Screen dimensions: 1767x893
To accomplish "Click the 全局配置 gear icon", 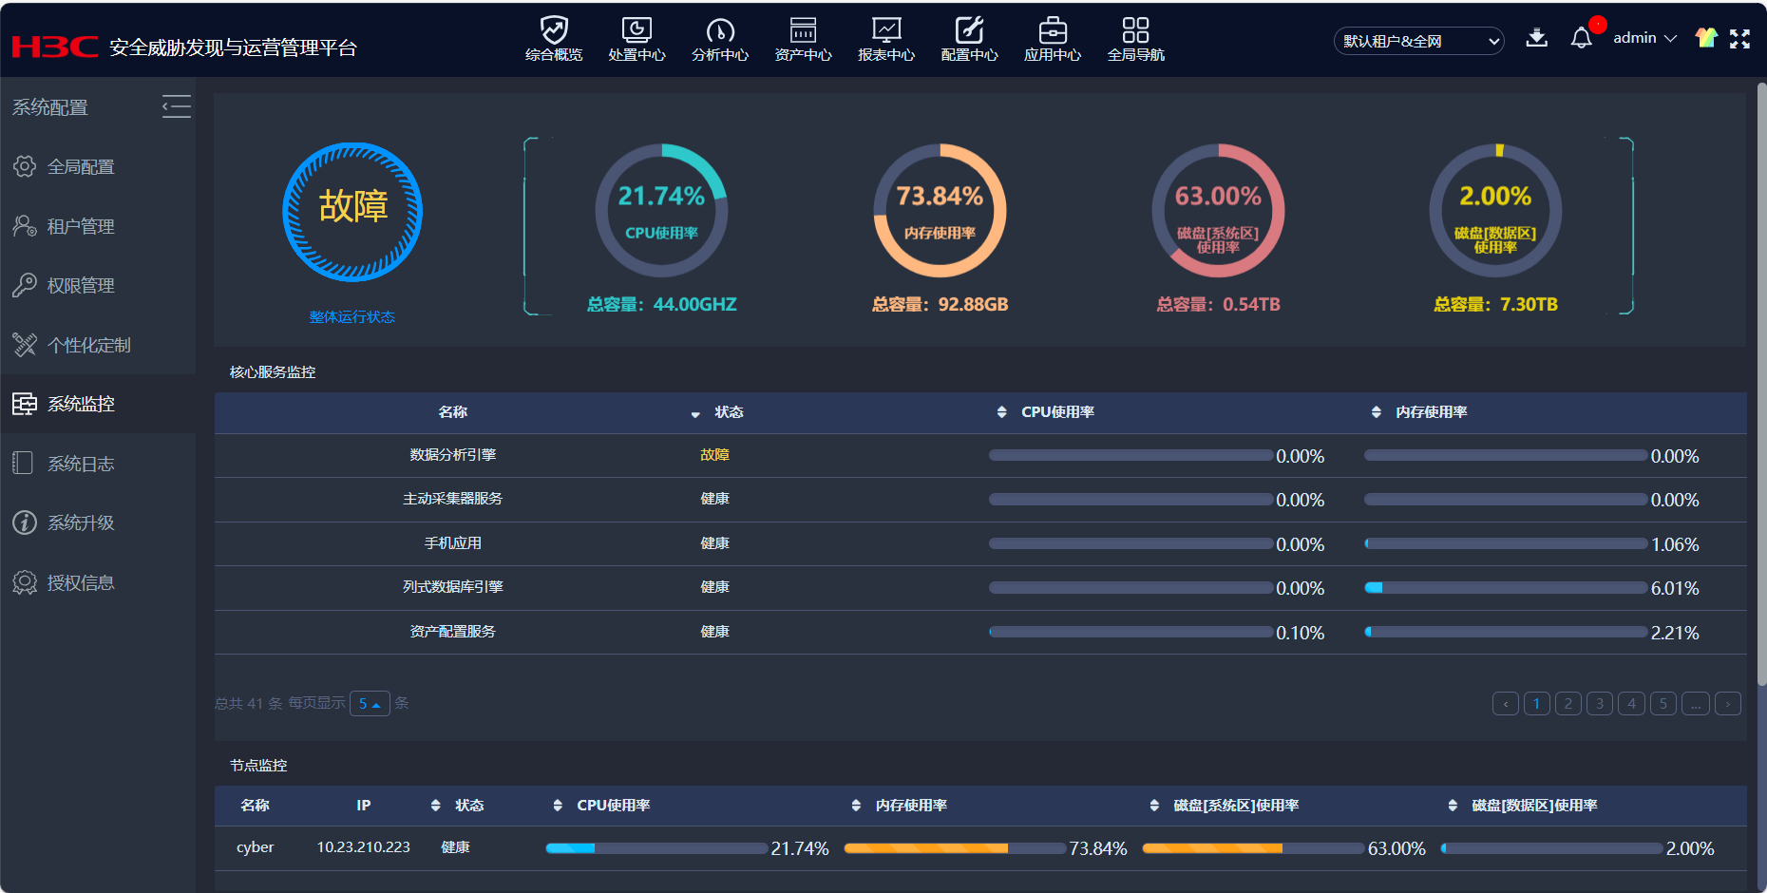I will 25,166.
